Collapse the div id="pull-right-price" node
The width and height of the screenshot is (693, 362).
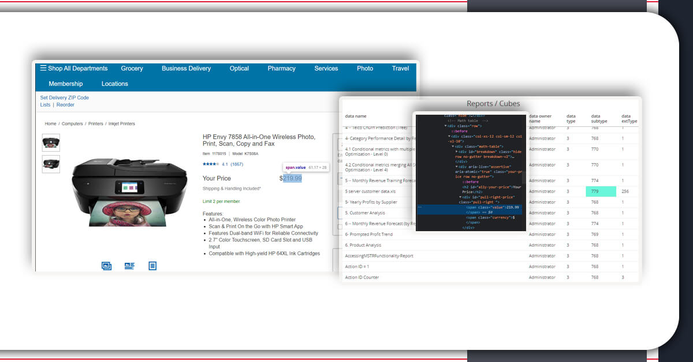pyautogui.click(x=461, y=197)
